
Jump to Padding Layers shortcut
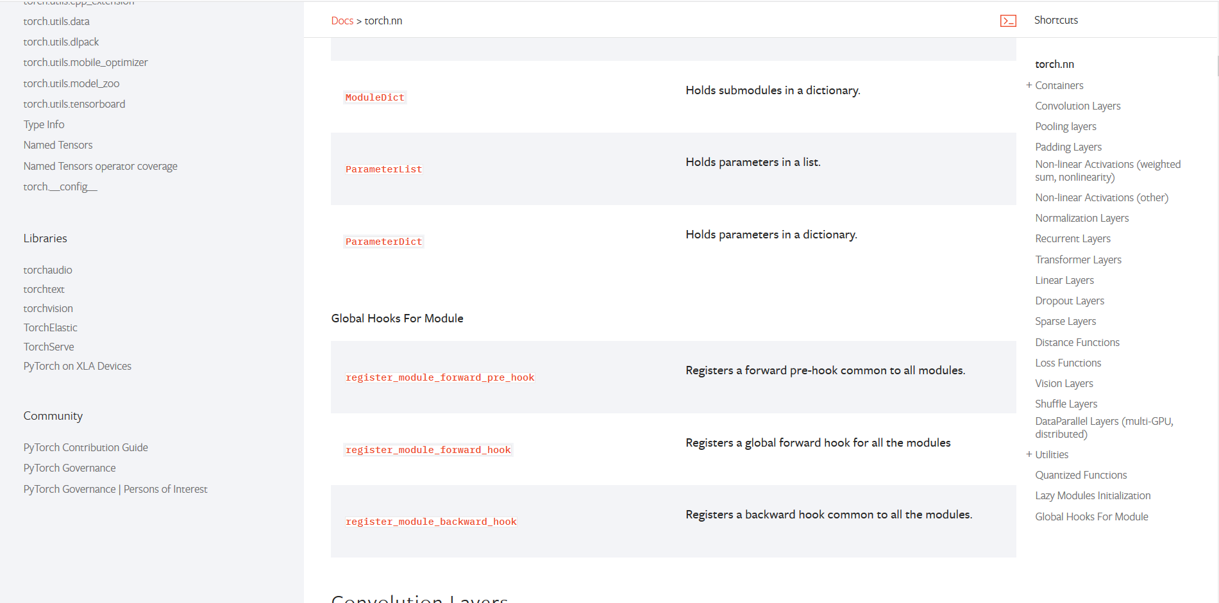1068,147
